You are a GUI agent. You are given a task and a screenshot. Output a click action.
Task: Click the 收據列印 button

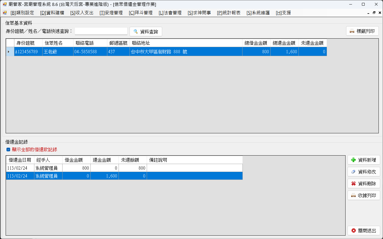coord(364,195)
